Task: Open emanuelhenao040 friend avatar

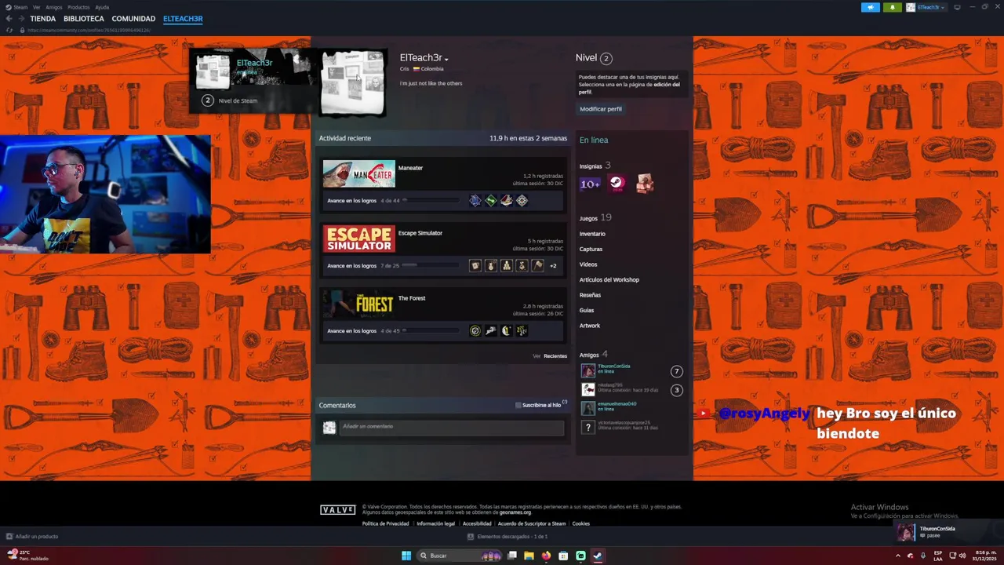Action: click(x=588, y=408)
